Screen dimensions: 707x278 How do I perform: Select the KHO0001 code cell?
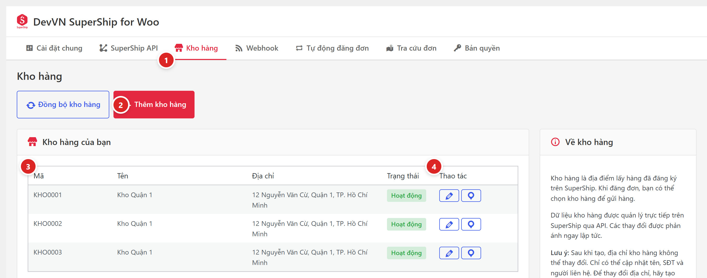click(48, 195)
